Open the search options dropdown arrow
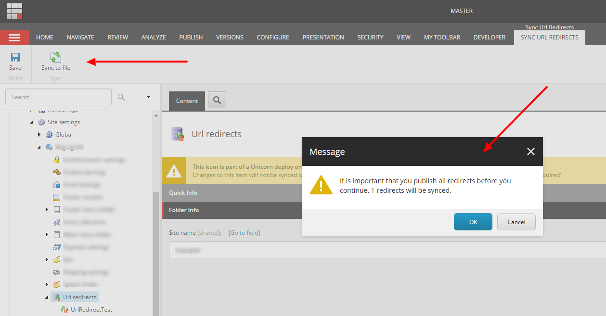 click(148, 97)
